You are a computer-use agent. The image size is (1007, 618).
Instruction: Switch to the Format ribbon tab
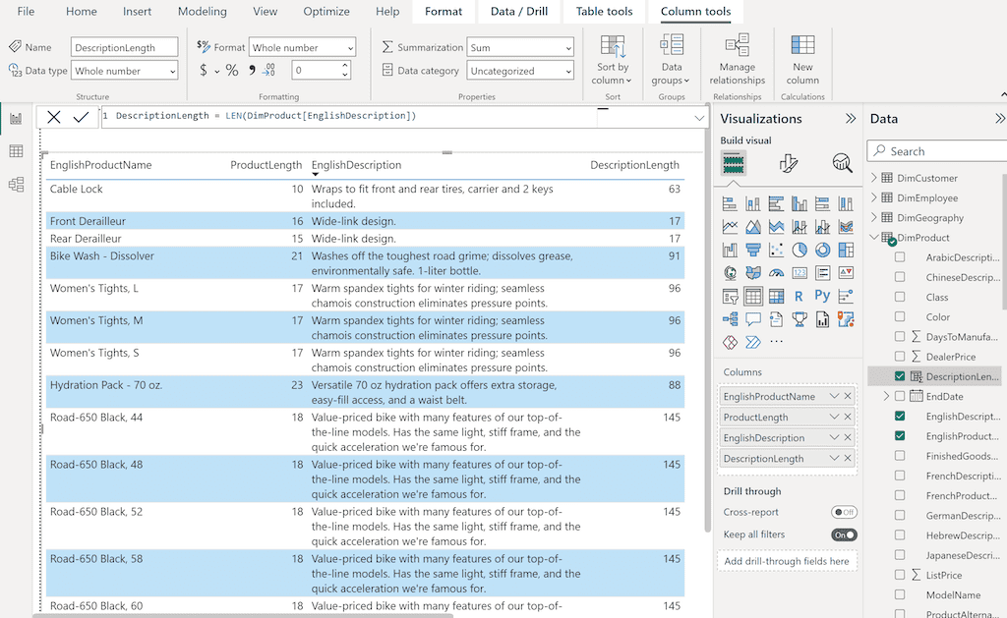(444, 12)
